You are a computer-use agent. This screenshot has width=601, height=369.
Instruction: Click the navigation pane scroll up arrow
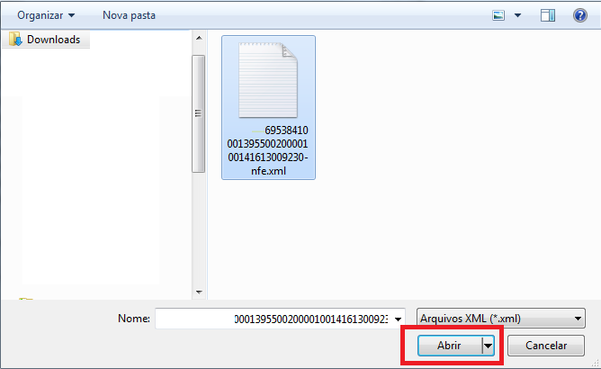[199, 38]
